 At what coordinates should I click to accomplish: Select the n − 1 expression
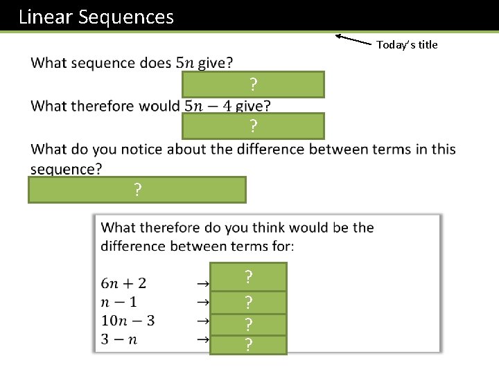tap(119, 302)
